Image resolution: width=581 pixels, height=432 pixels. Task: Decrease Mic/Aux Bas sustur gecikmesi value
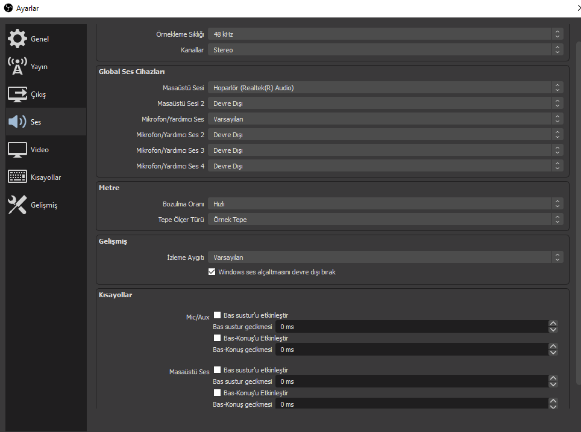pos(553,330)
